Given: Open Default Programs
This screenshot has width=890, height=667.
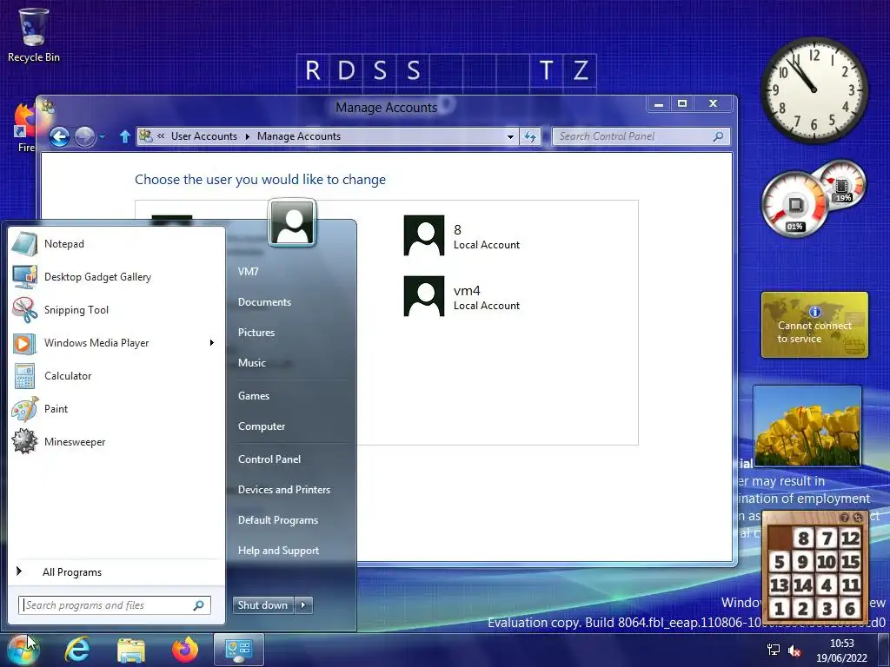Looking at the screenshot, I should coord(278,520).
